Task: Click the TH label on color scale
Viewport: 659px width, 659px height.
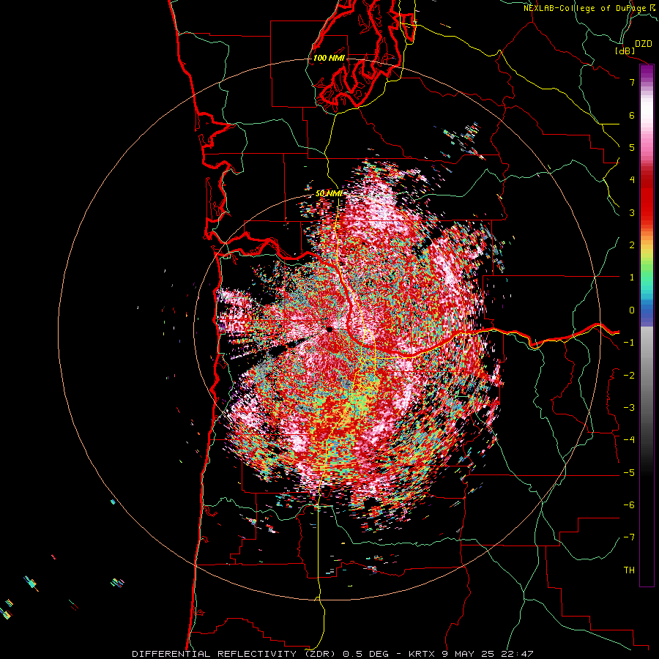Action: [x=629, y=570]
